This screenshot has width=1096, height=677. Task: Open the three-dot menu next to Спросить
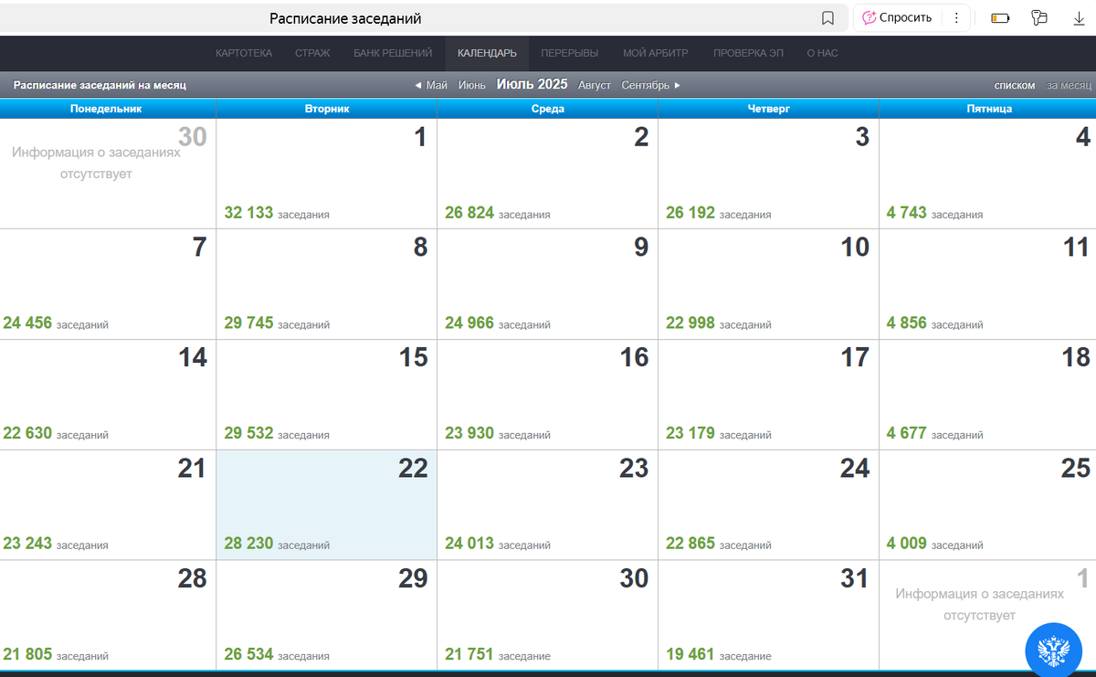(x=955, y=17)
